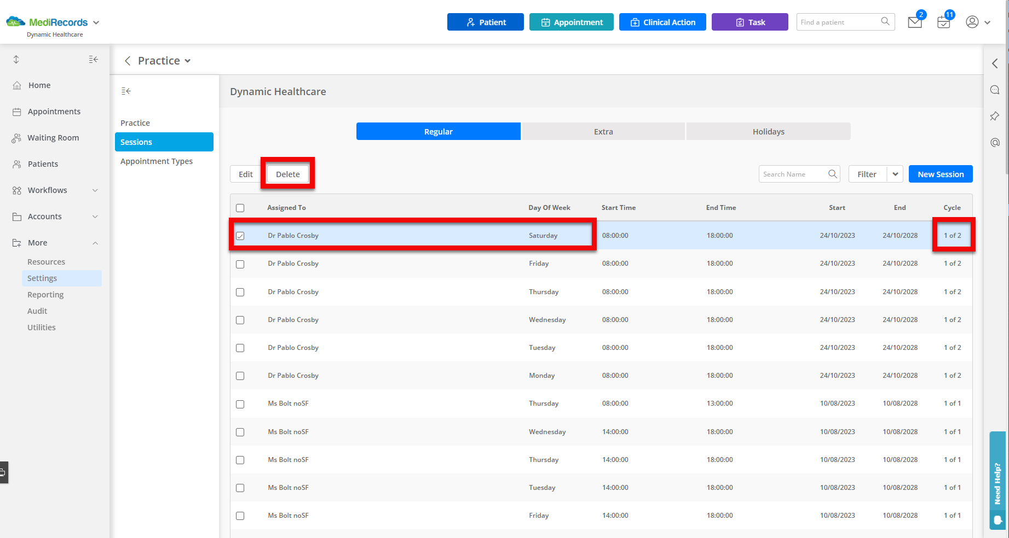
Task: Click the purple Task button
Action: [x=750, y=22]
